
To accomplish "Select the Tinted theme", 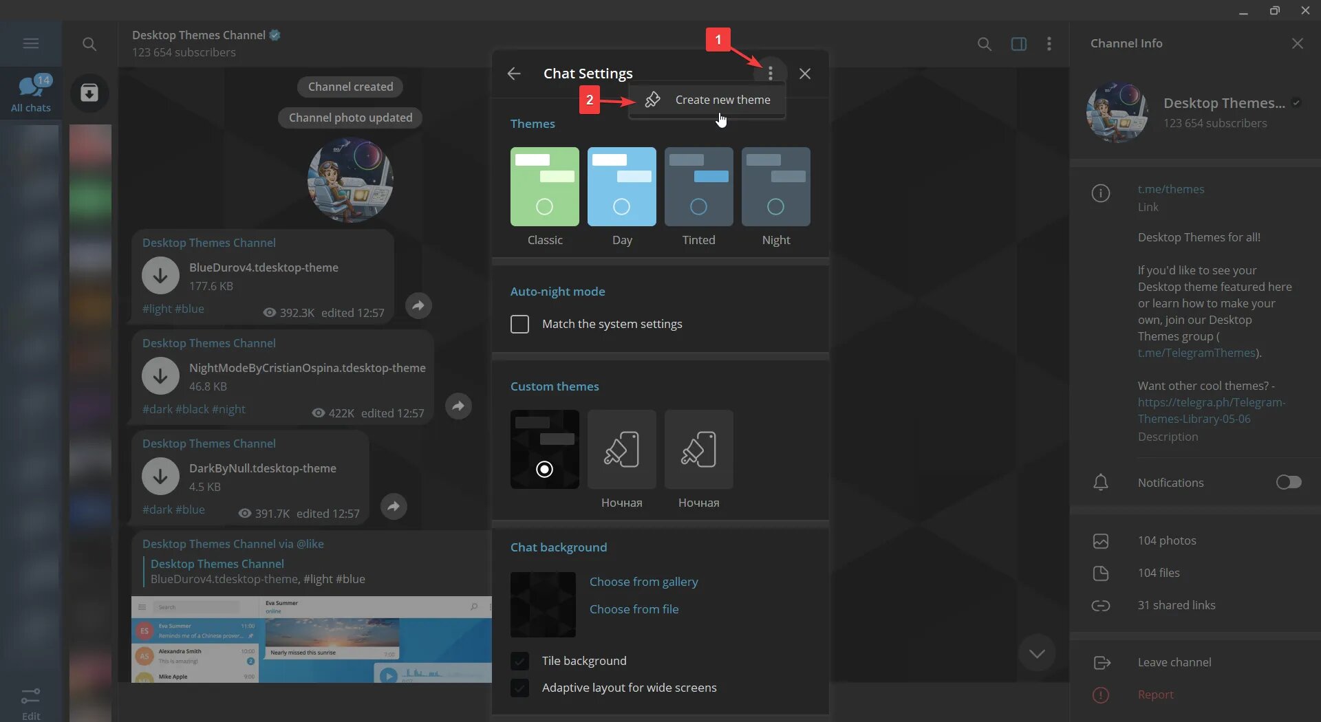I will 699,186.
